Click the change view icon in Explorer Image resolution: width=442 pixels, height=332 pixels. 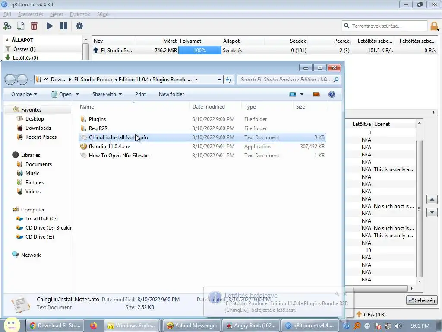pyautogui.click(x=293, y=94)
